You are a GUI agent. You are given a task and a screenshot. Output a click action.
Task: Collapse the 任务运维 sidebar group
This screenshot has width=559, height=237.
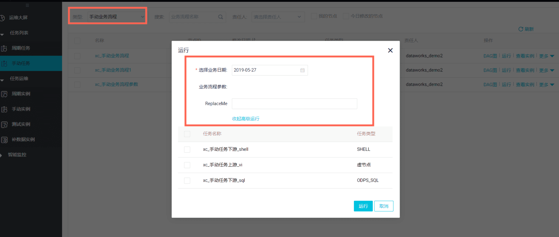(x=2, y=80)
